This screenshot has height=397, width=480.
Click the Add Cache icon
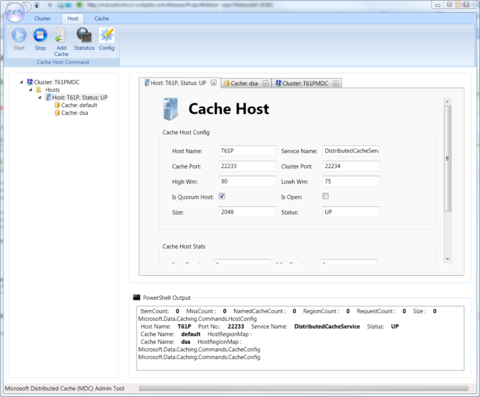pyautogui.click(x=61, y=35)
